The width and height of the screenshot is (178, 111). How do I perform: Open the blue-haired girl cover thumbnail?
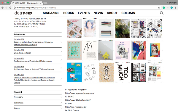coord(90,28)
